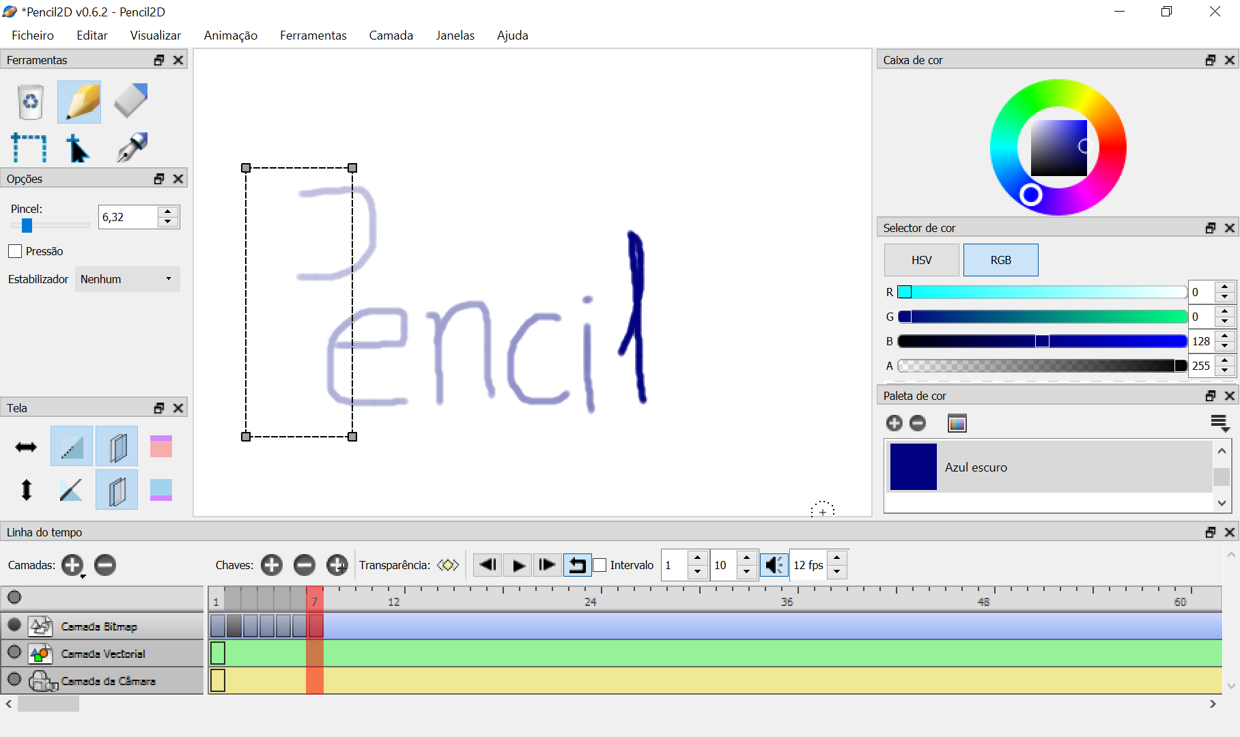Open the Editar menu
This screenshot has height=737, width=1240.
coord(92,35)
